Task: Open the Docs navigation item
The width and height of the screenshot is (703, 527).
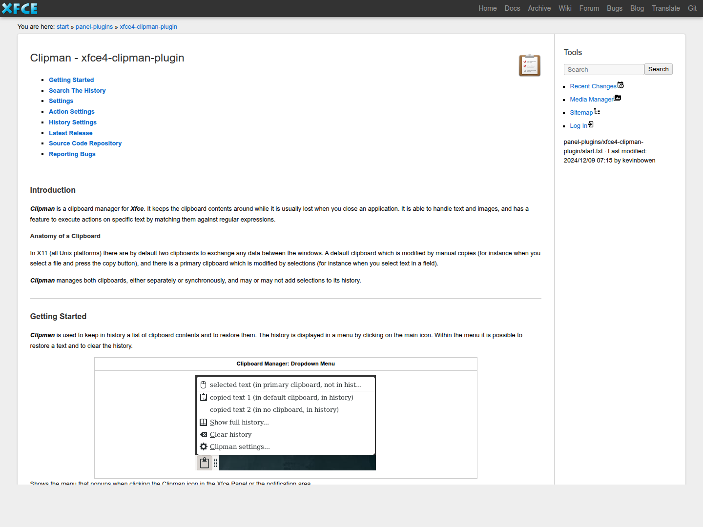Action: pos(513,8)
